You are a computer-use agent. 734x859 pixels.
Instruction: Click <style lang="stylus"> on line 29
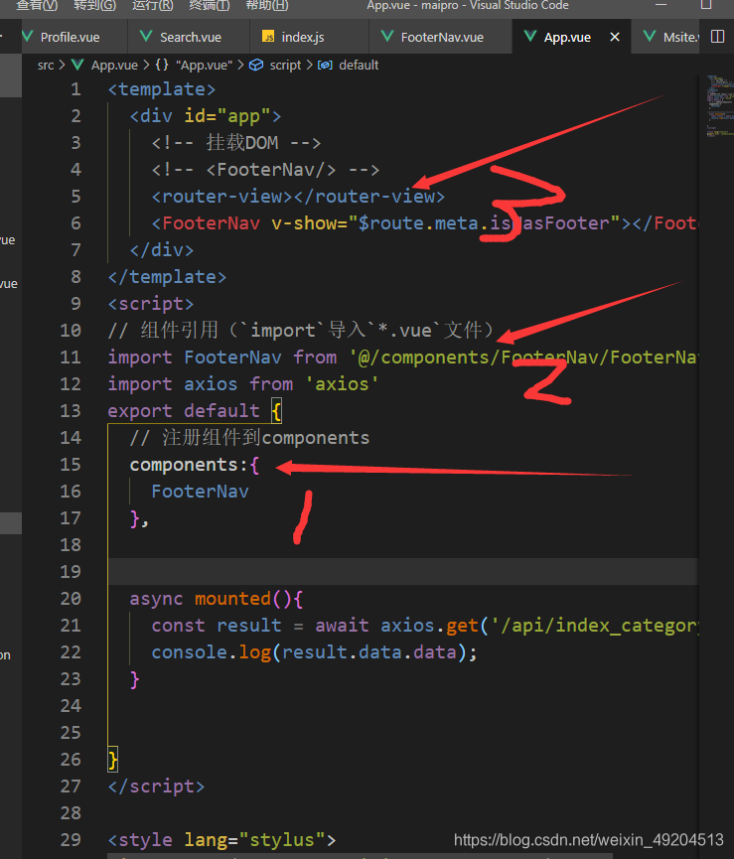221,840
